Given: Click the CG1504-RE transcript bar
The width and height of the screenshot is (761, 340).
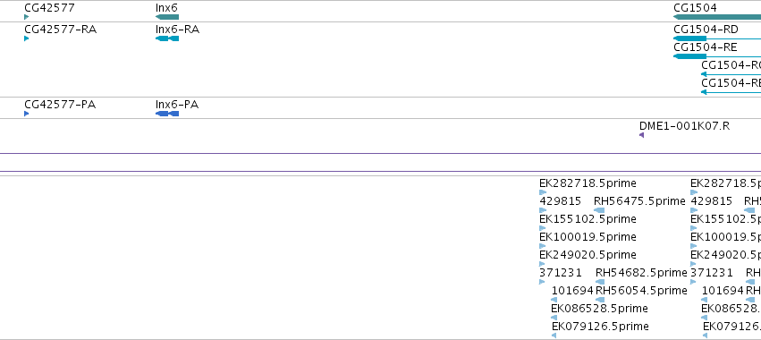Looking at the screenshot, I should pyautogui.click(x=717, y=56).
